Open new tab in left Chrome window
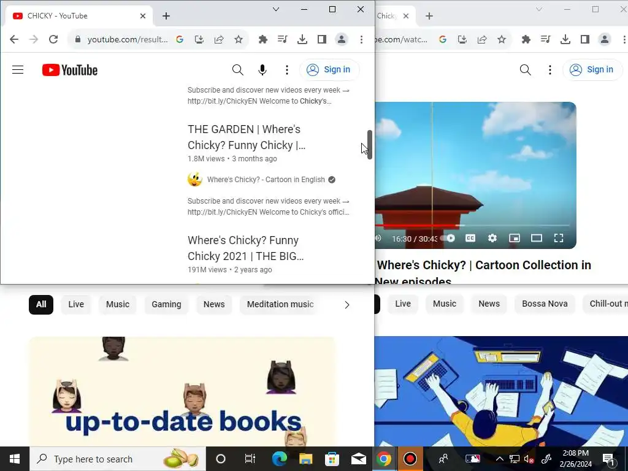 coord(166,16)
